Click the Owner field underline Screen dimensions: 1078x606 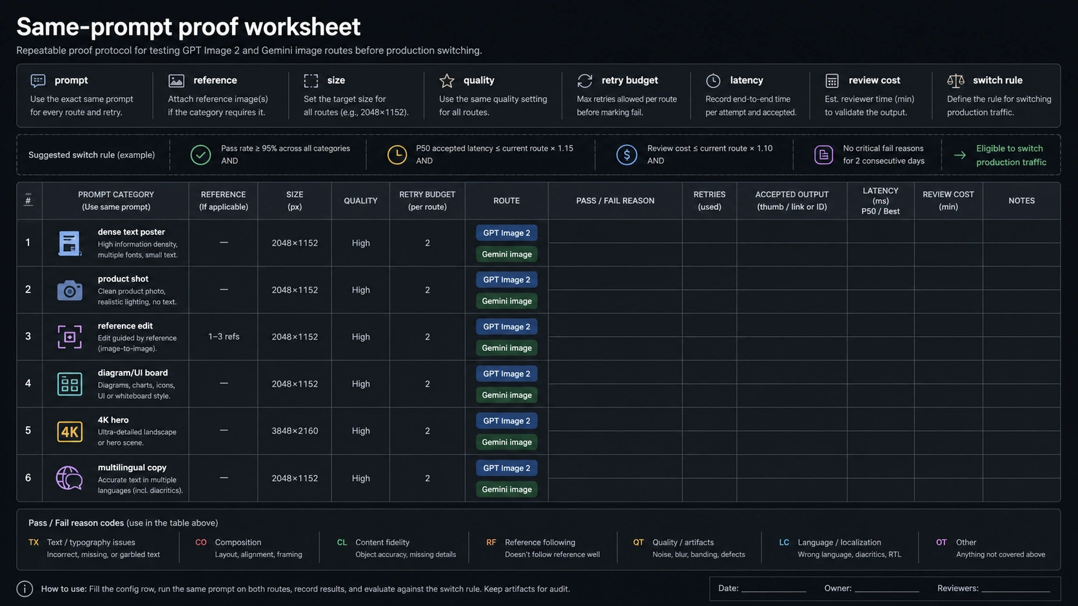887,591
